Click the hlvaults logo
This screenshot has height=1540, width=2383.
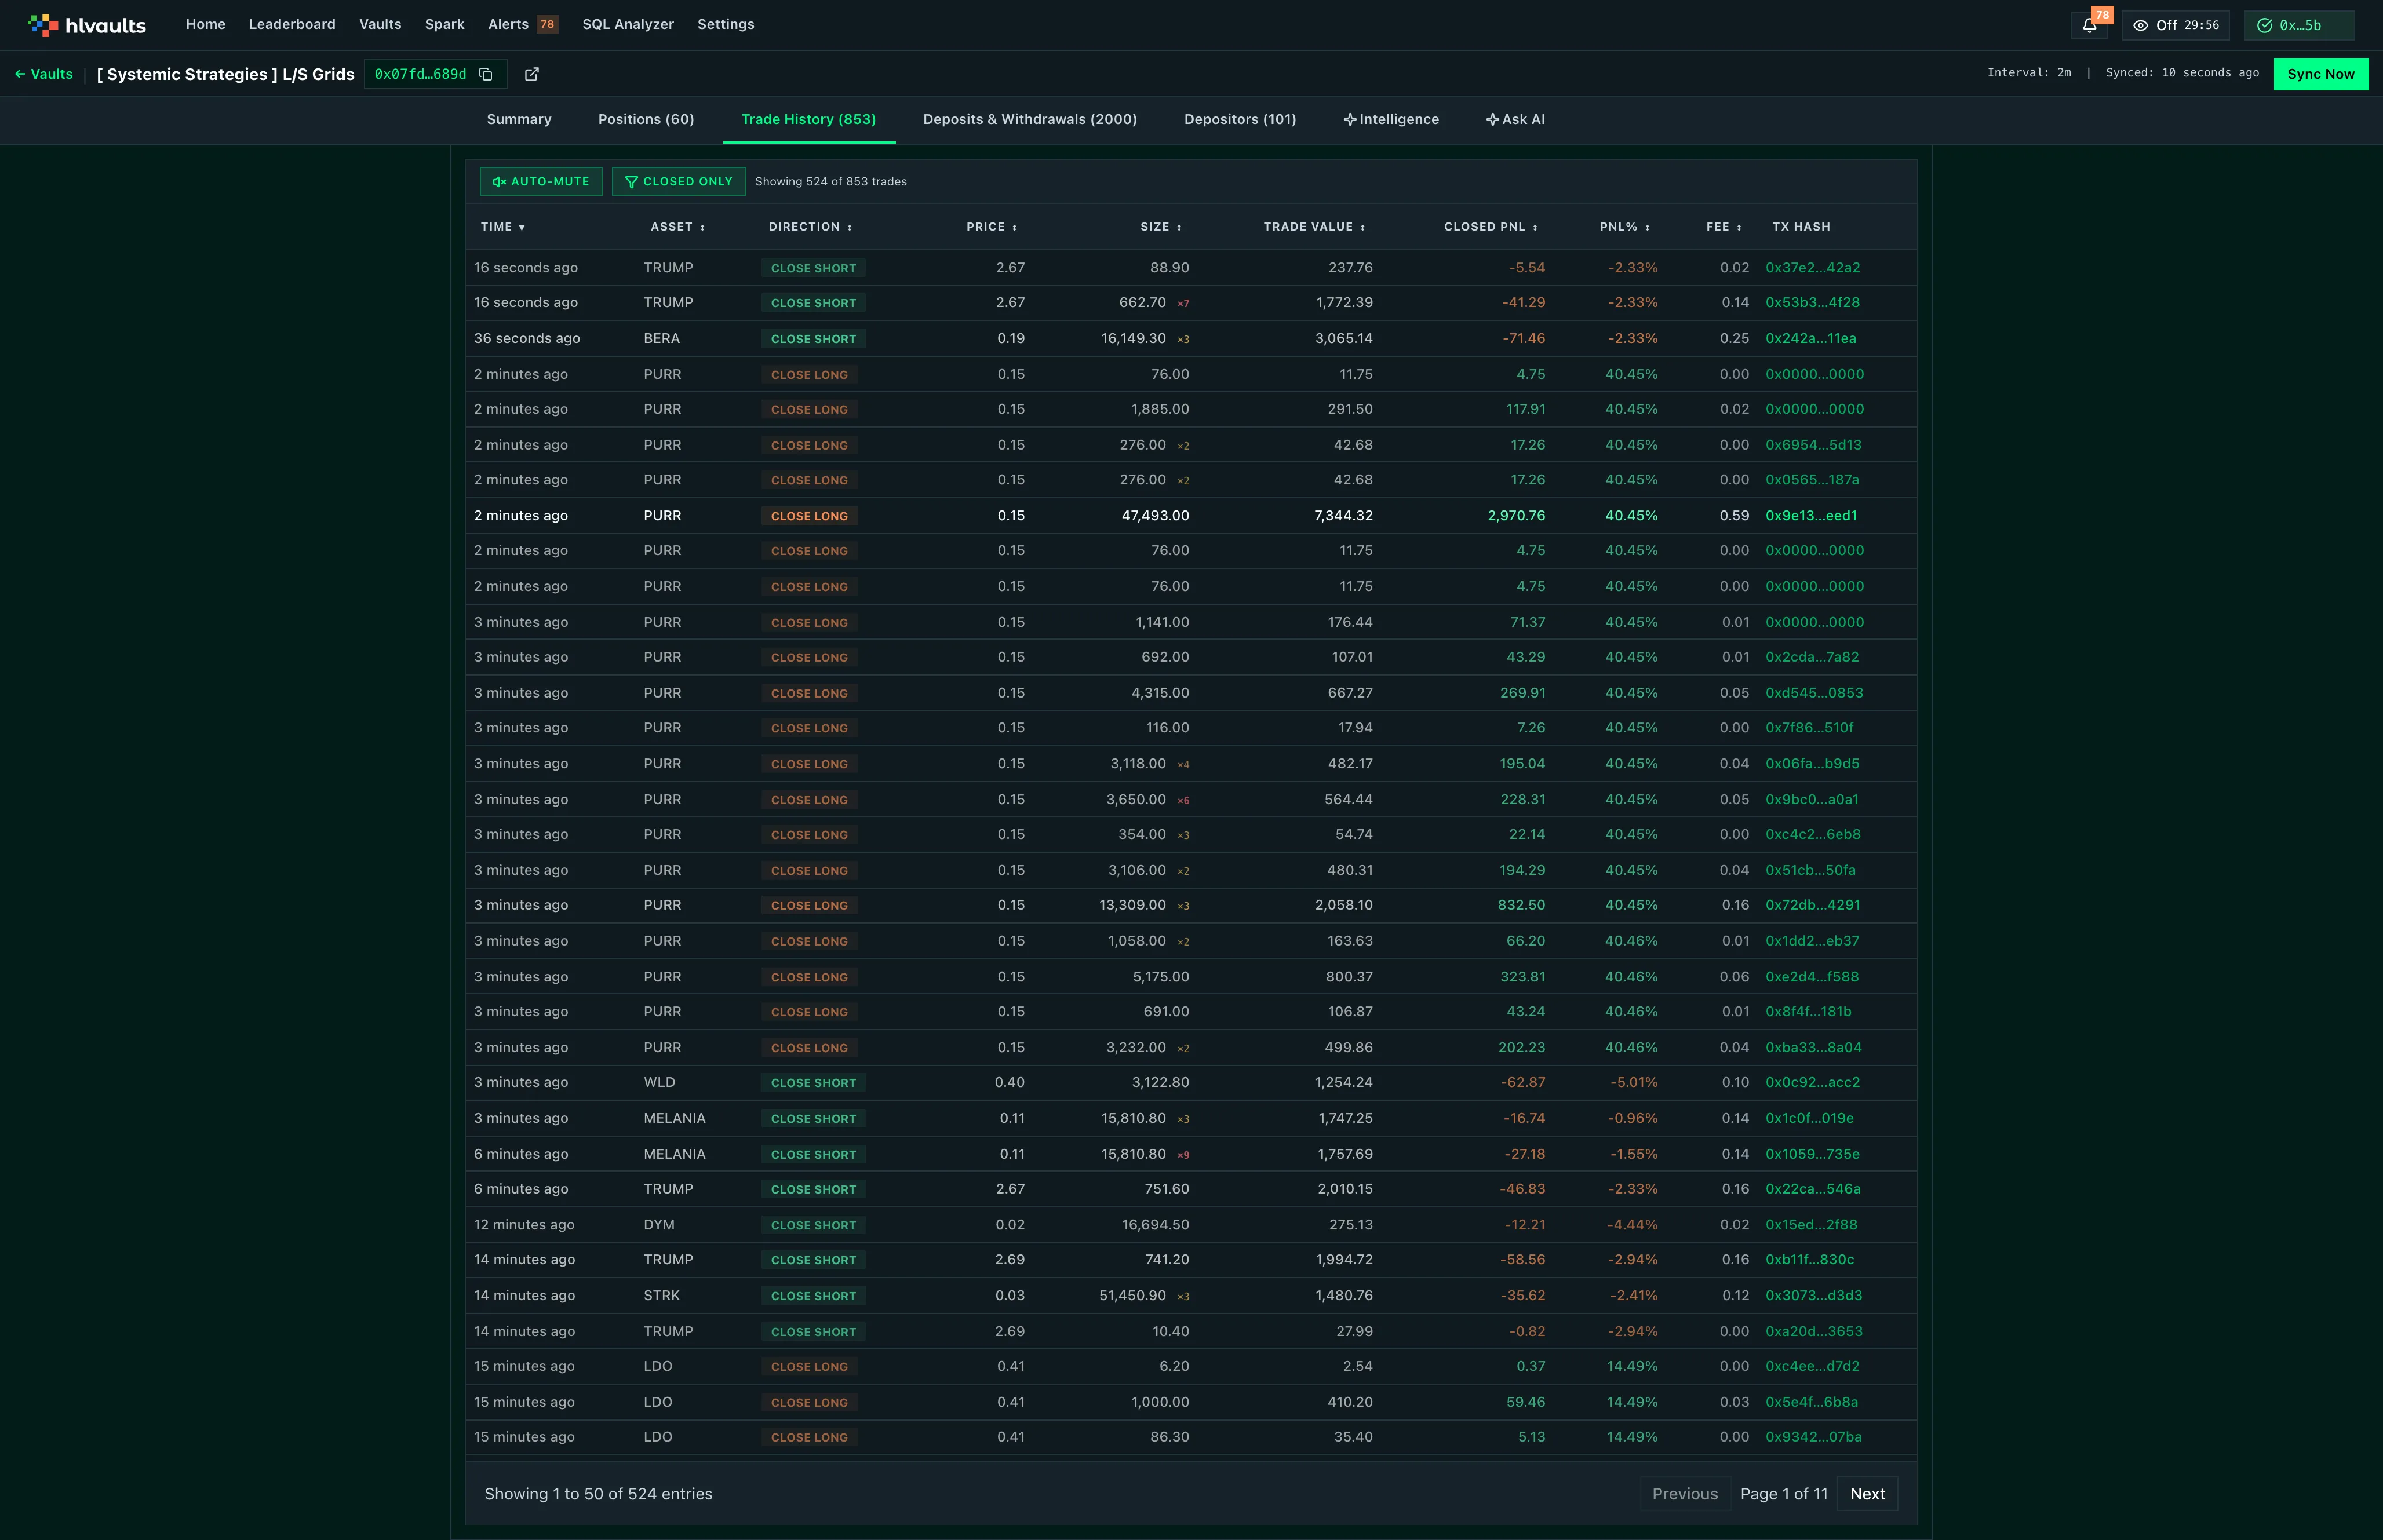point(87,25)
